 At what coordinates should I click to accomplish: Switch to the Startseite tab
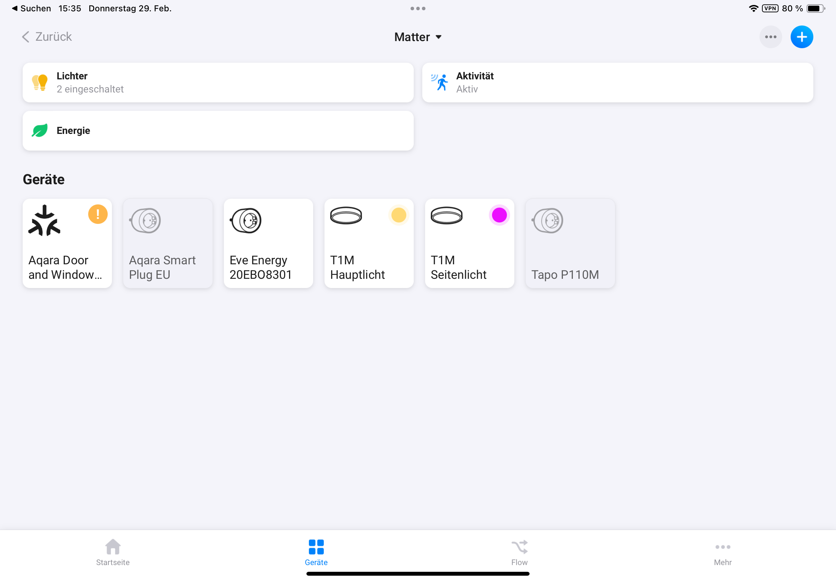(113, 552)
